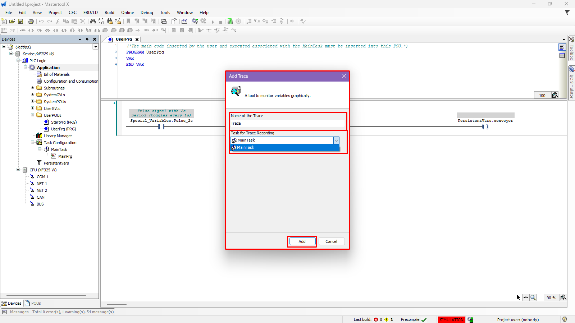This screenshot has height=323, width=575.
Task: Click the Name of the Trace field
Action: [x=287, y=123]
